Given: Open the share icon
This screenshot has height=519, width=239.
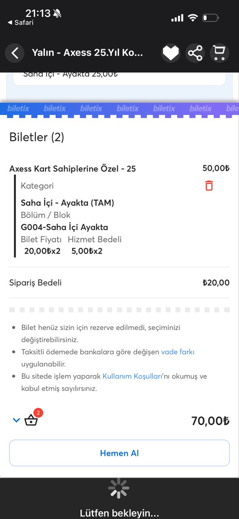Looking at the screenshot, I should pos(195,53).
